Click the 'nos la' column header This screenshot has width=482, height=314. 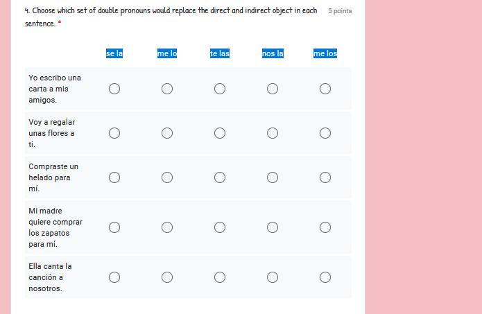pyautogui.click(x=273, y=53)
